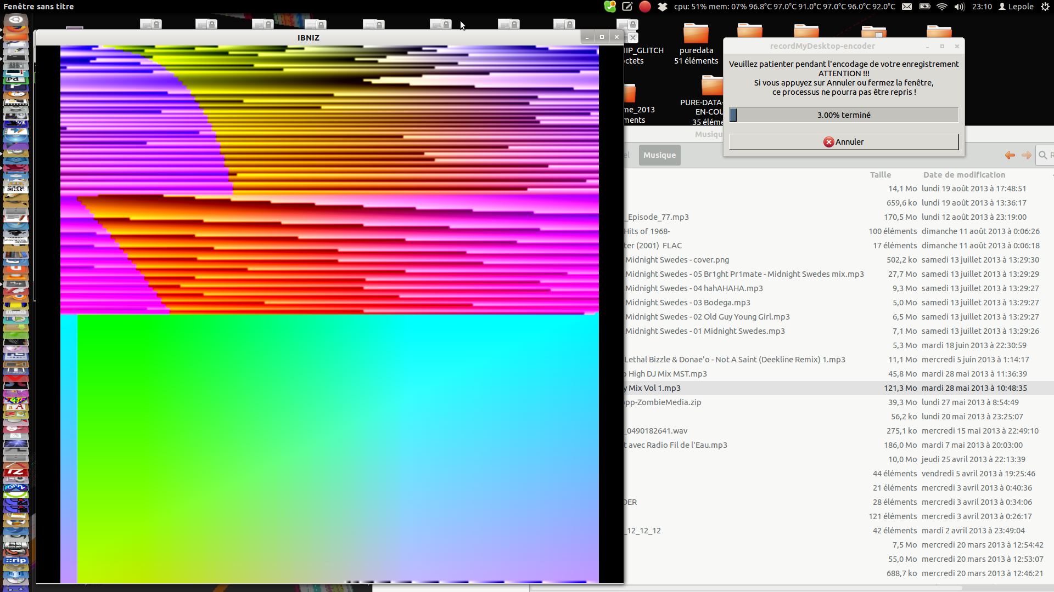This screenshot has width=1054, height=592.
Task: Sort files by the Taille column
Action: [880, 175]
